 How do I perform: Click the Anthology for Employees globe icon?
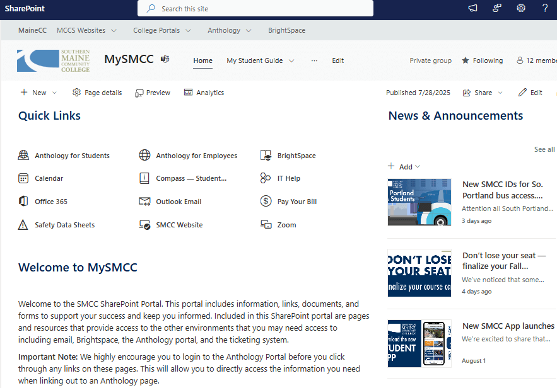click(x=144, y=156)
